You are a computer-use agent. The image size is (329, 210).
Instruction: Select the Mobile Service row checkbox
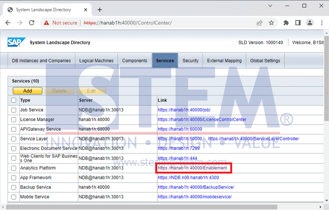coord(14,197)
